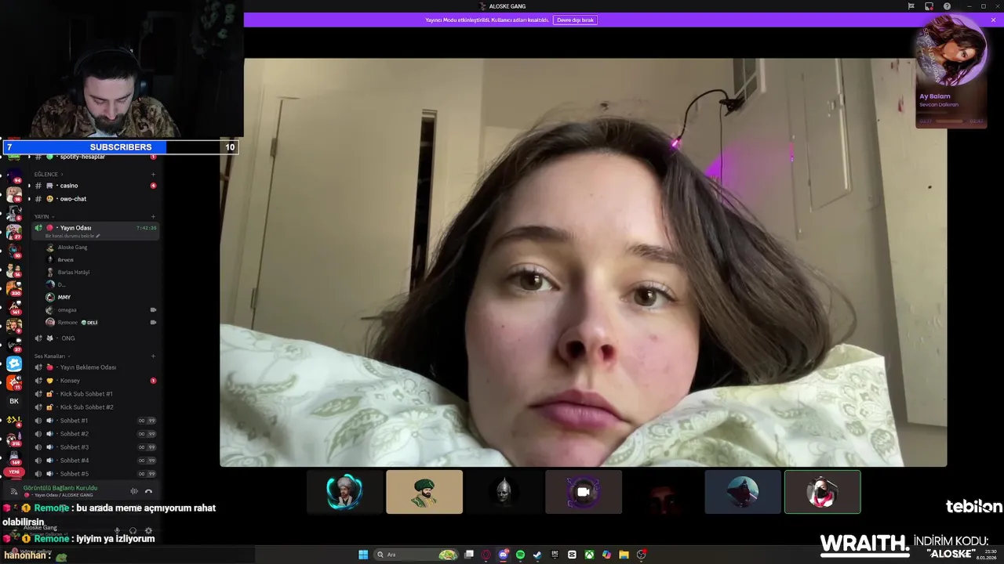Expand threads arrow beside casino channel
The image size is (1004, 564).
pyautogui.click(x=29, y=186)
